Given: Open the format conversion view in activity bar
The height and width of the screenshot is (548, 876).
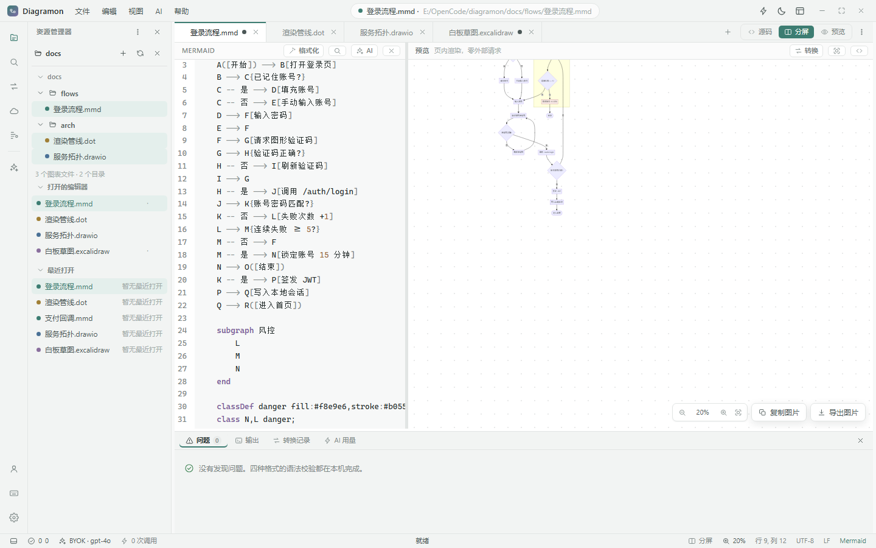Looking at the screenshot, I should point(14,86).
